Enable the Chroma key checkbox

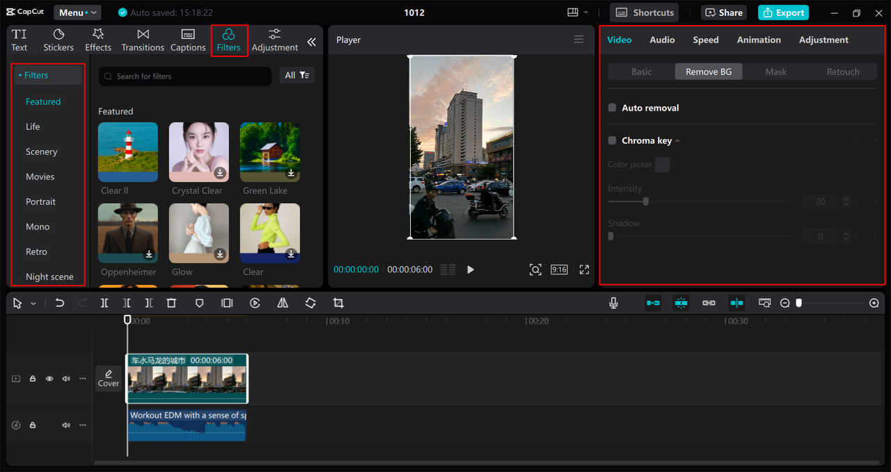pos(613,140)
